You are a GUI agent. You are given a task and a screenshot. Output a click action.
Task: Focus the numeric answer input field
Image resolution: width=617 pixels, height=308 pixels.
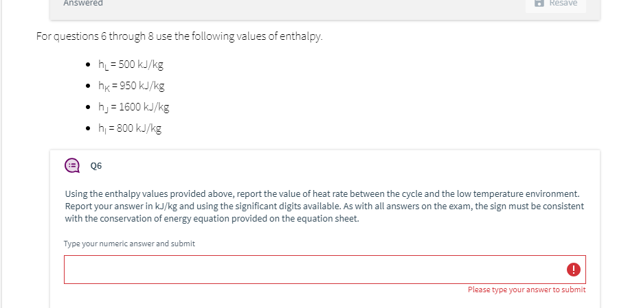pyautogui.click(x=324, y=270)
